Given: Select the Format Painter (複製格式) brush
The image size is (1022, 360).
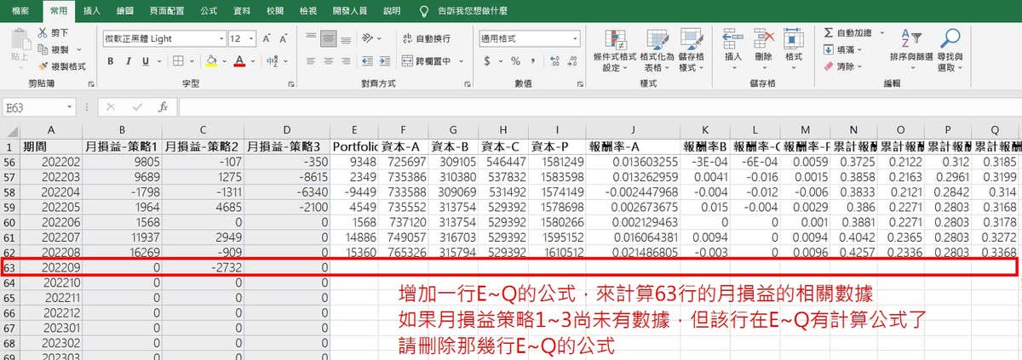Looking at the screenshot, I should (43, 66).
